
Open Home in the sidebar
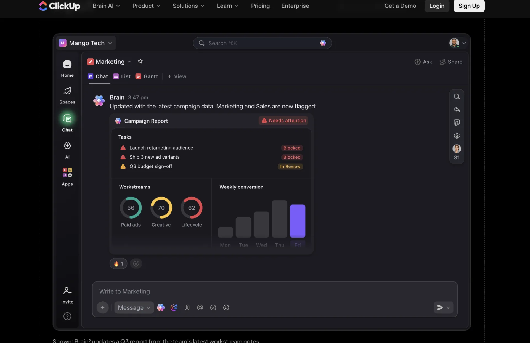pyautogui.click(x=67, y=68)
